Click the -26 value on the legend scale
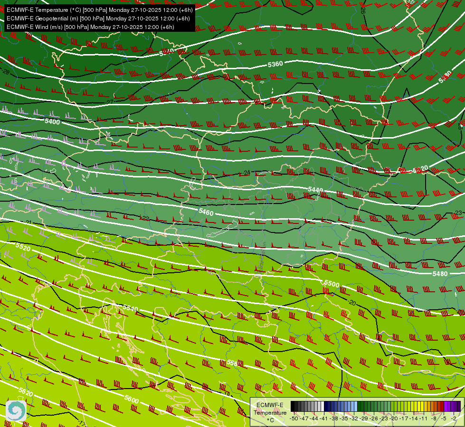 click(374, 418)
